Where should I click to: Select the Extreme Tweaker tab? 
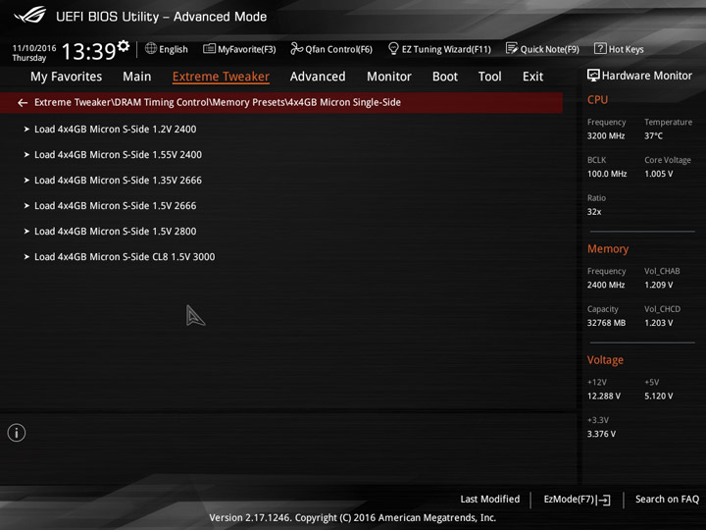(x=221, y=77)
